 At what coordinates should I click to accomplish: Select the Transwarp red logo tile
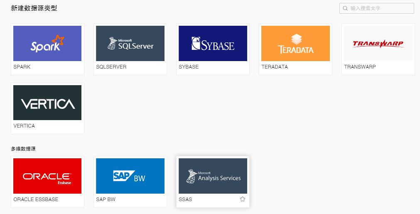378,43
